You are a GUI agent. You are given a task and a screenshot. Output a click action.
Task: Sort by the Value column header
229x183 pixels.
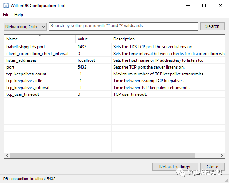coord(93,39)
